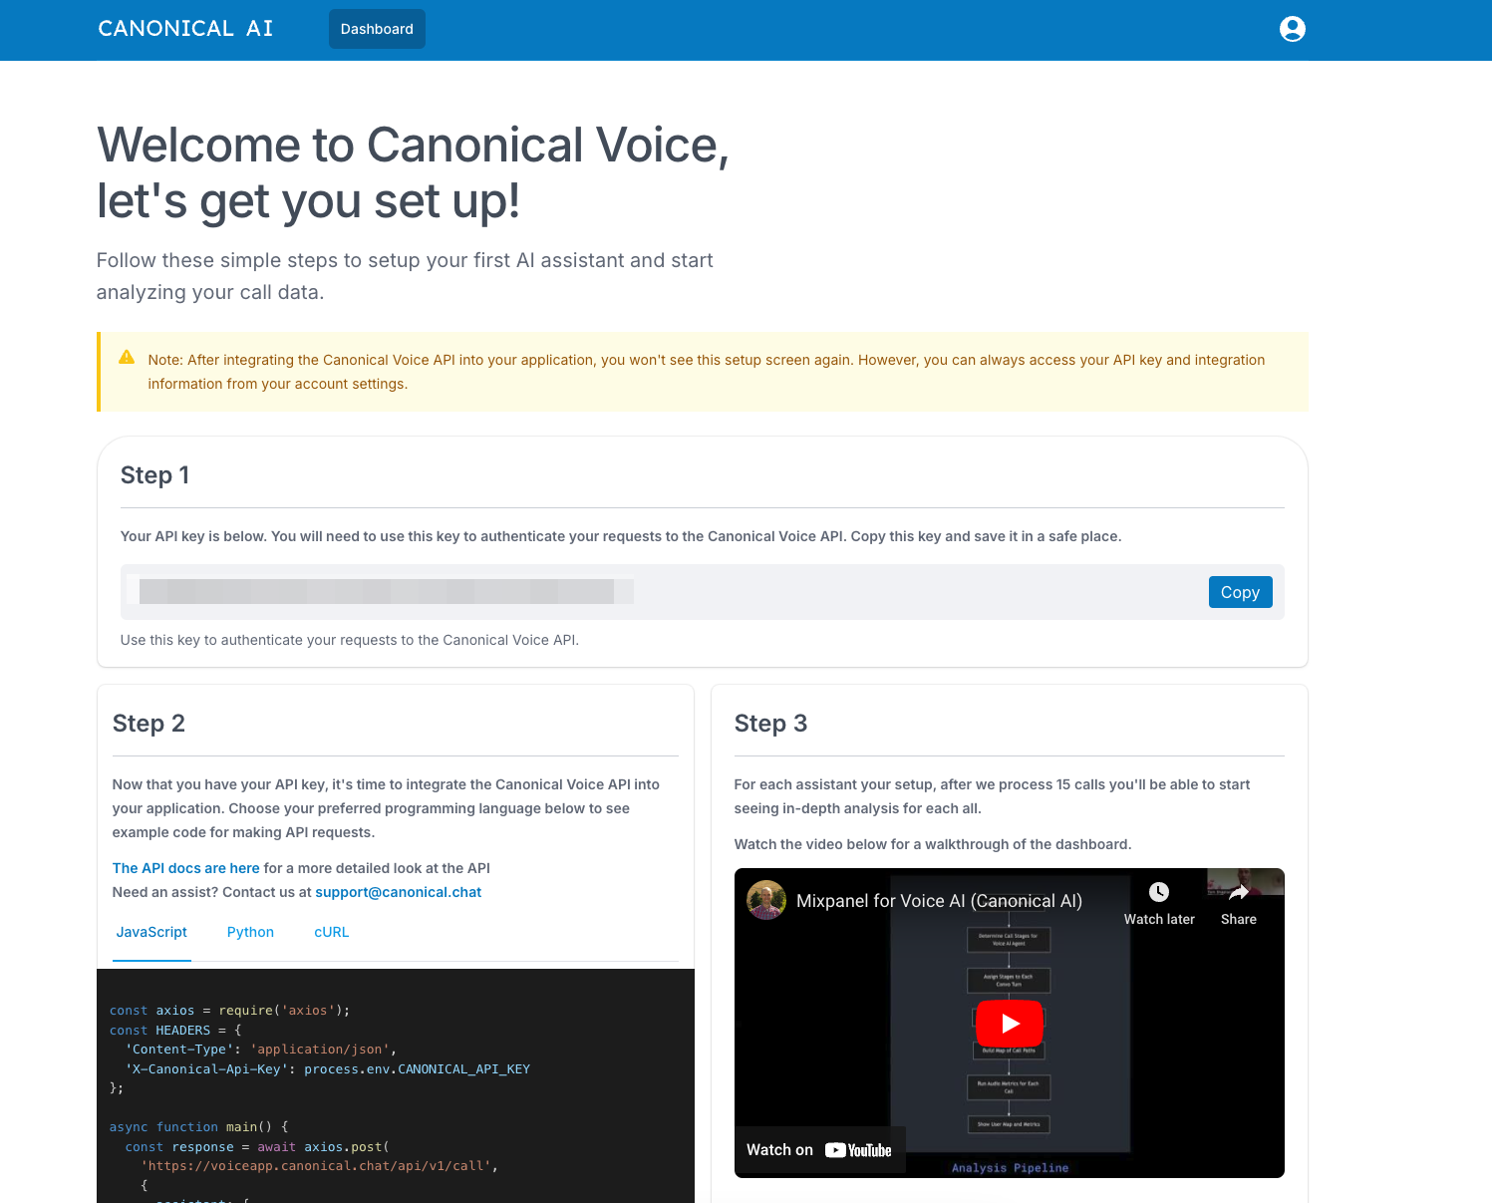Viewport: 1492px width, 1203px height.
Task: Click the 'Step 2' heading text
Action: pyautogui.click(x=149, y=724)
